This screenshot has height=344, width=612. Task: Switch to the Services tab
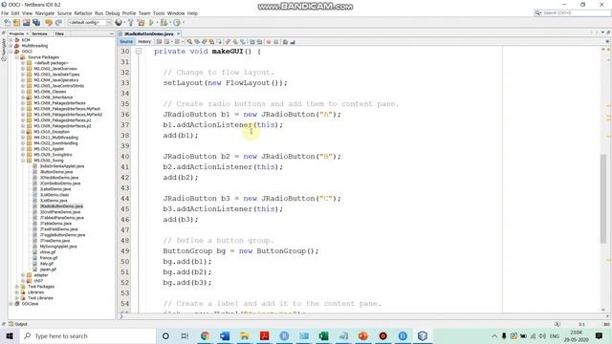tap(39, 34)
